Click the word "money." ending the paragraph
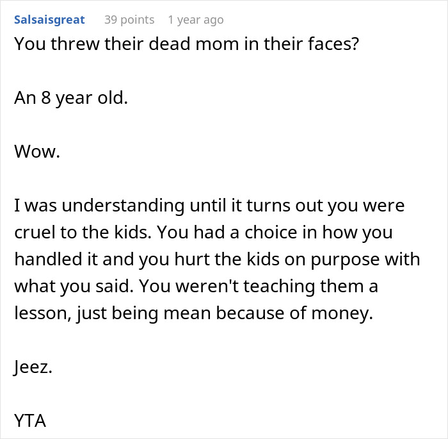The width and height of the screenshot is (448, 439). click(342, 313)
